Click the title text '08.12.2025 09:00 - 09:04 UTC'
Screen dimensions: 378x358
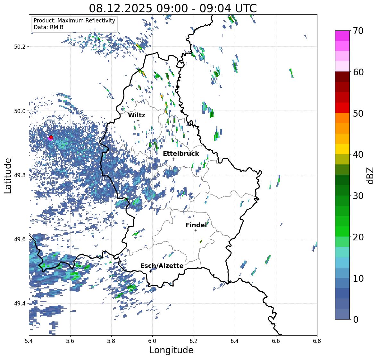coord(173,8)
